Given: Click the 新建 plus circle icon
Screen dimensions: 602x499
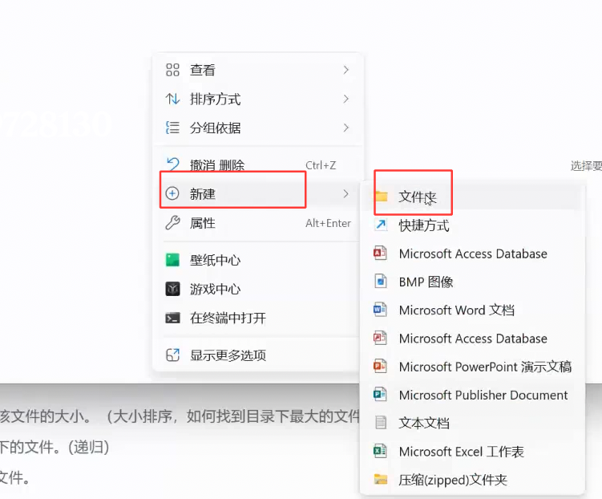Looking at the screenshot, I should [x=172, y=193].
